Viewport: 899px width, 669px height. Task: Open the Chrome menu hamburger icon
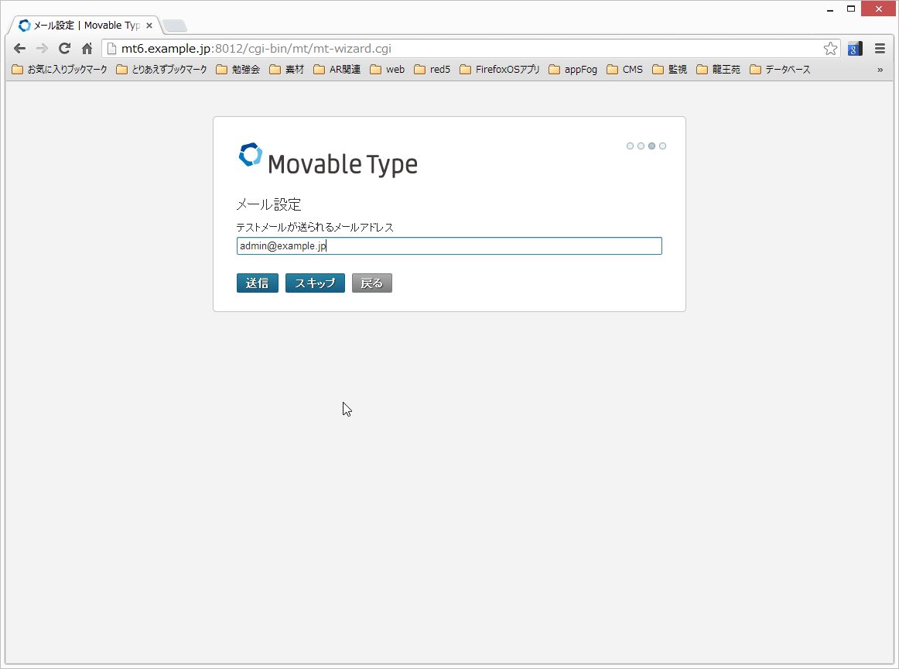click(x=880, y=49)
